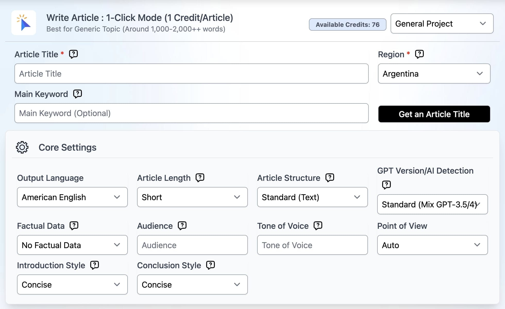Select the Region Argentina dropdown
The image size is (505, 309).
click(433, 74)
